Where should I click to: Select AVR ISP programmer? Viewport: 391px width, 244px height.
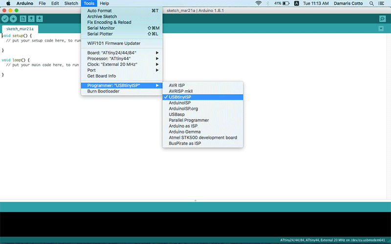coord(203,85)
